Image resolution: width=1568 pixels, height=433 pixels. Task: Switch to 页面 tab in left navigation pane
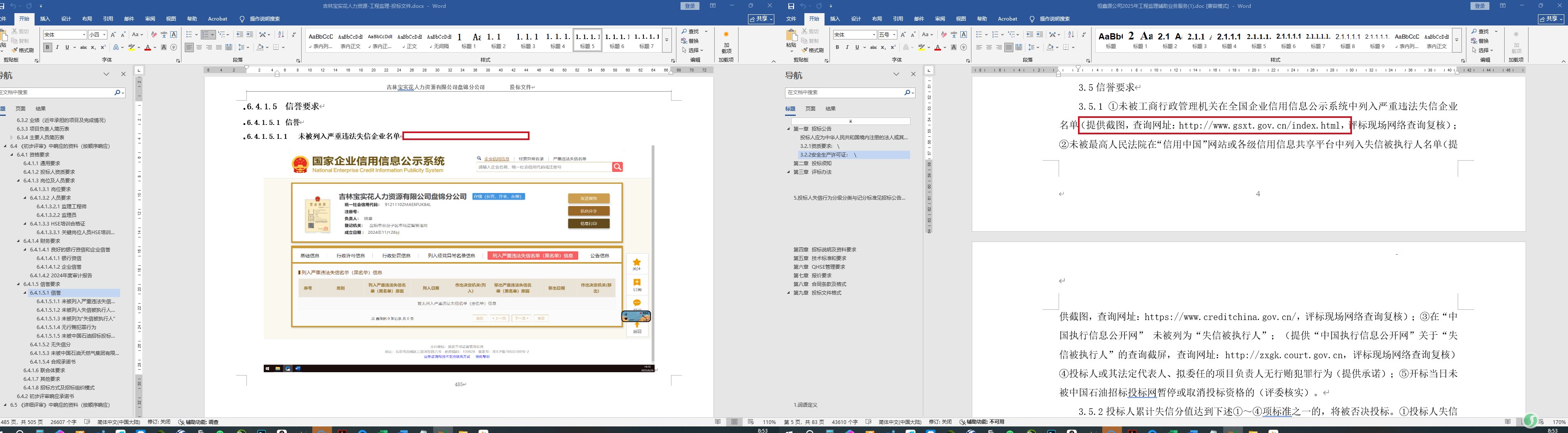pyautogui.click(x=21, y=109)
